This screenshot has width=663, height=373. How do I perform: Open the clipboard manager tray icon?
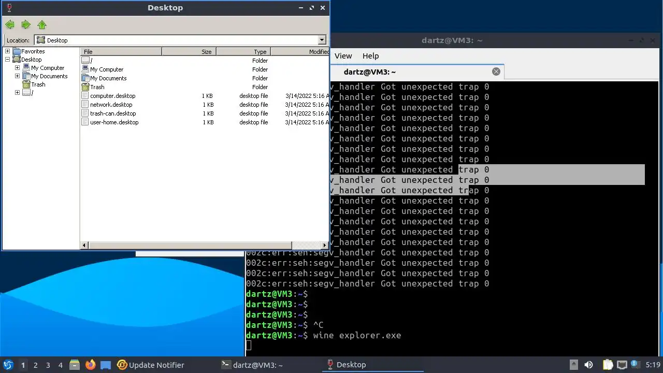(608, 365)
